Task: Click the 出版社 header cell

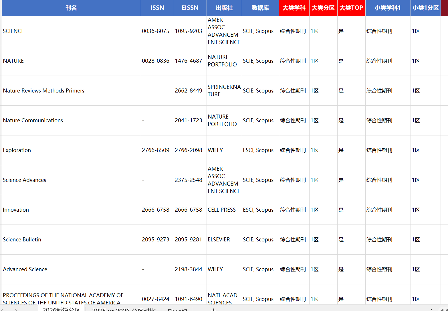Action: [x=224, y=8]
